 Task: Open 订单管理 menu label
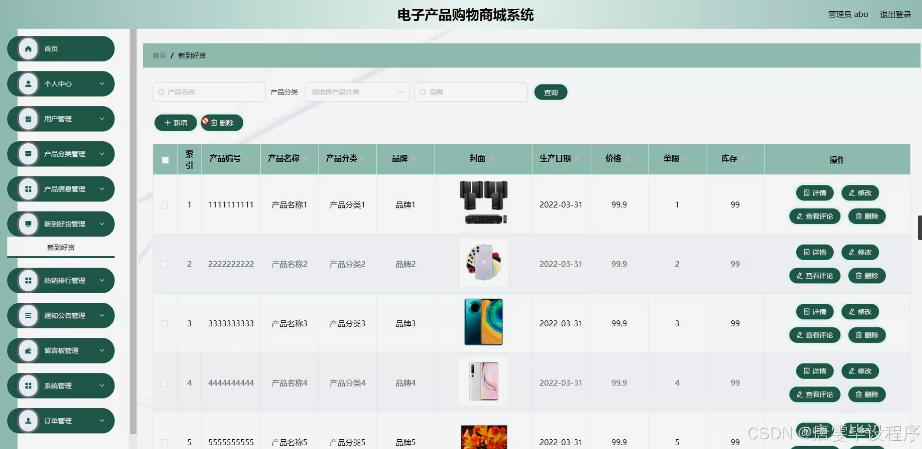click(x=58, y=420)
